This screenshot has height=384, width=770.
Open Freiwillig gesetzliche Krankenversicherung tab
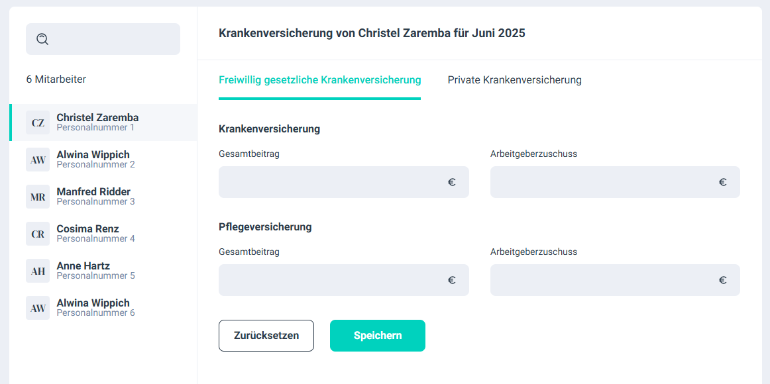click(319, 80)
